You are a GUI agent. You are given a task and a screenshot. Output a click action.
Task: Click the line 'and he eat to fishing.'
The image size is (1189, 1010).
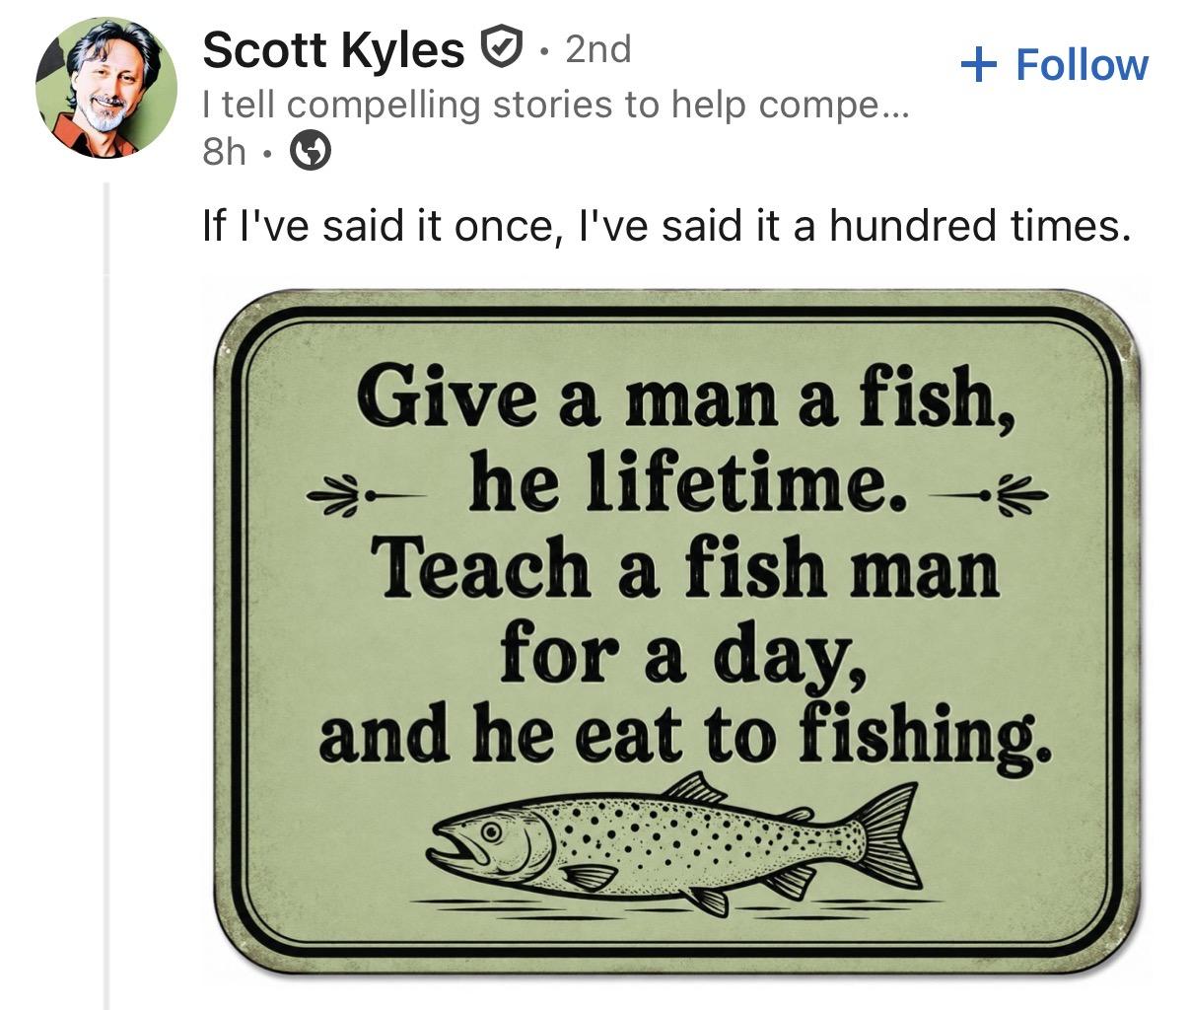click(x=685, y=735)
